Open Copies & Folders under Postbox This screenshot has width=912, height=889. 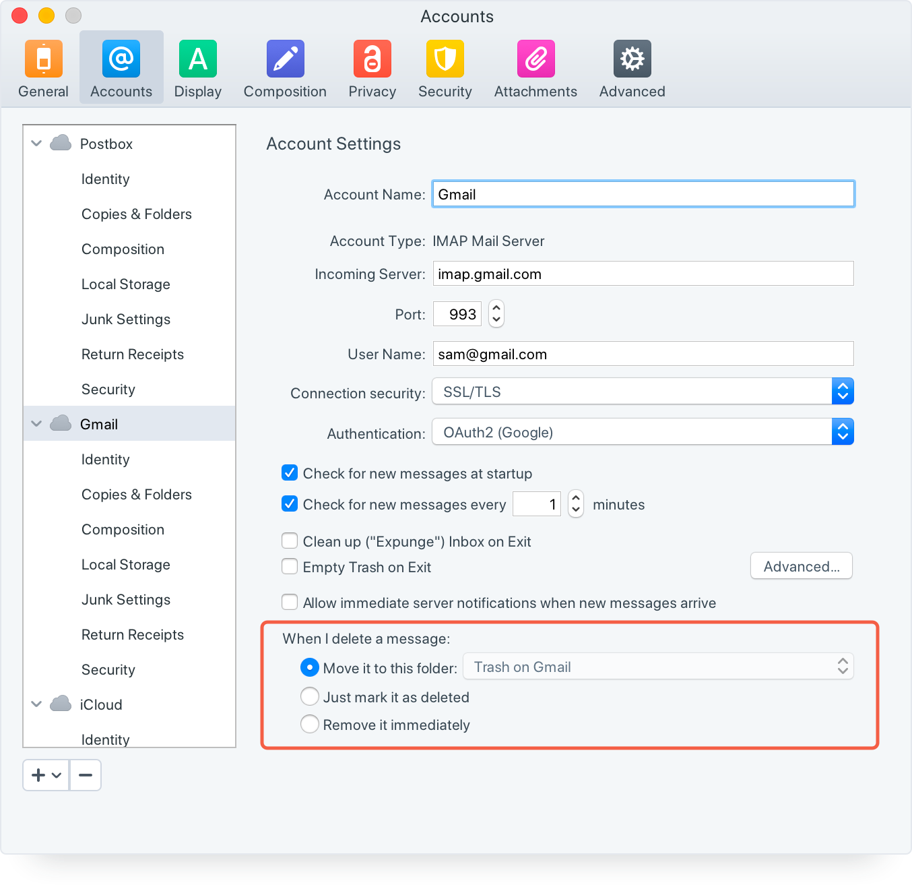click(136, 214)
